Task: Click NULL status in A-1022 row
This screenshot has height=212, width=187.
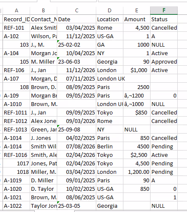Action: pyautogui.click(x=164, y=206)
